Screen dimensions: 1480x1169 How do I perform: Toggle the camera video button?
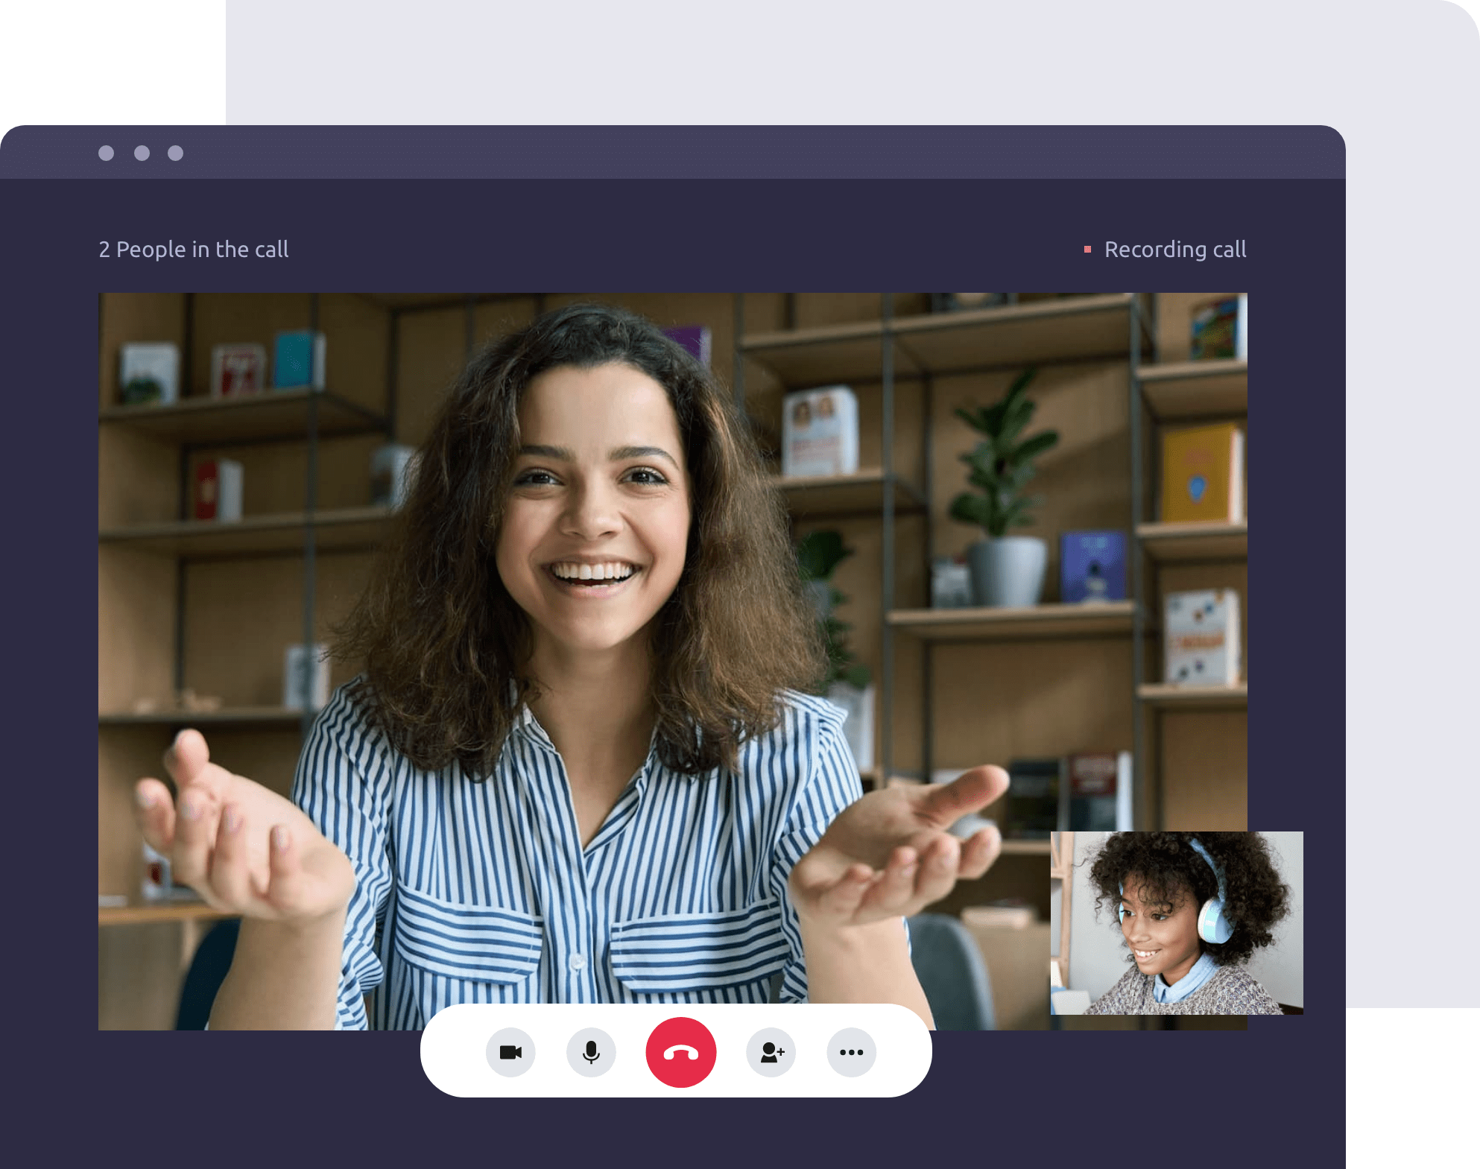(x=510, y=1052)
